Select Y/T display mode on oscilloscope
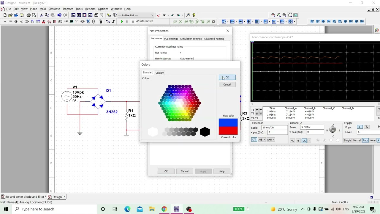Image resolution: width=380 pixels, height=214 pixels. (254, 140)
